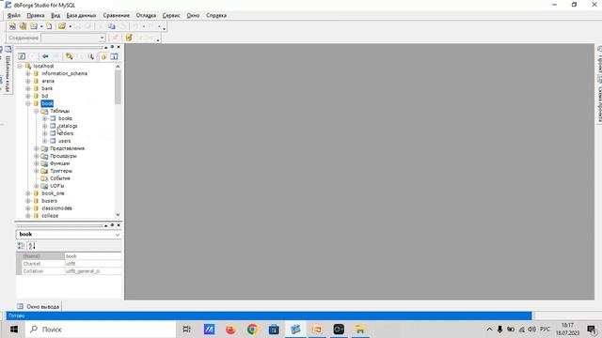Click the blue overlapping-pages icon in the main toolbar

point(112,26)
